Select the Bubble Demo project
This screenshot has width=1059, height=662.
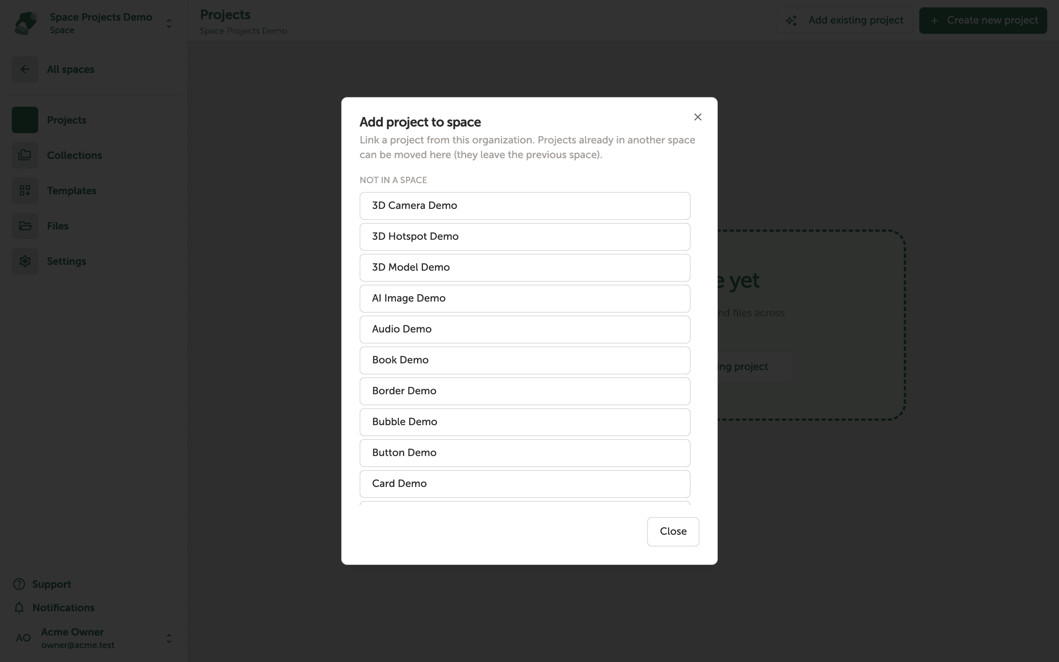coord(525,422)
